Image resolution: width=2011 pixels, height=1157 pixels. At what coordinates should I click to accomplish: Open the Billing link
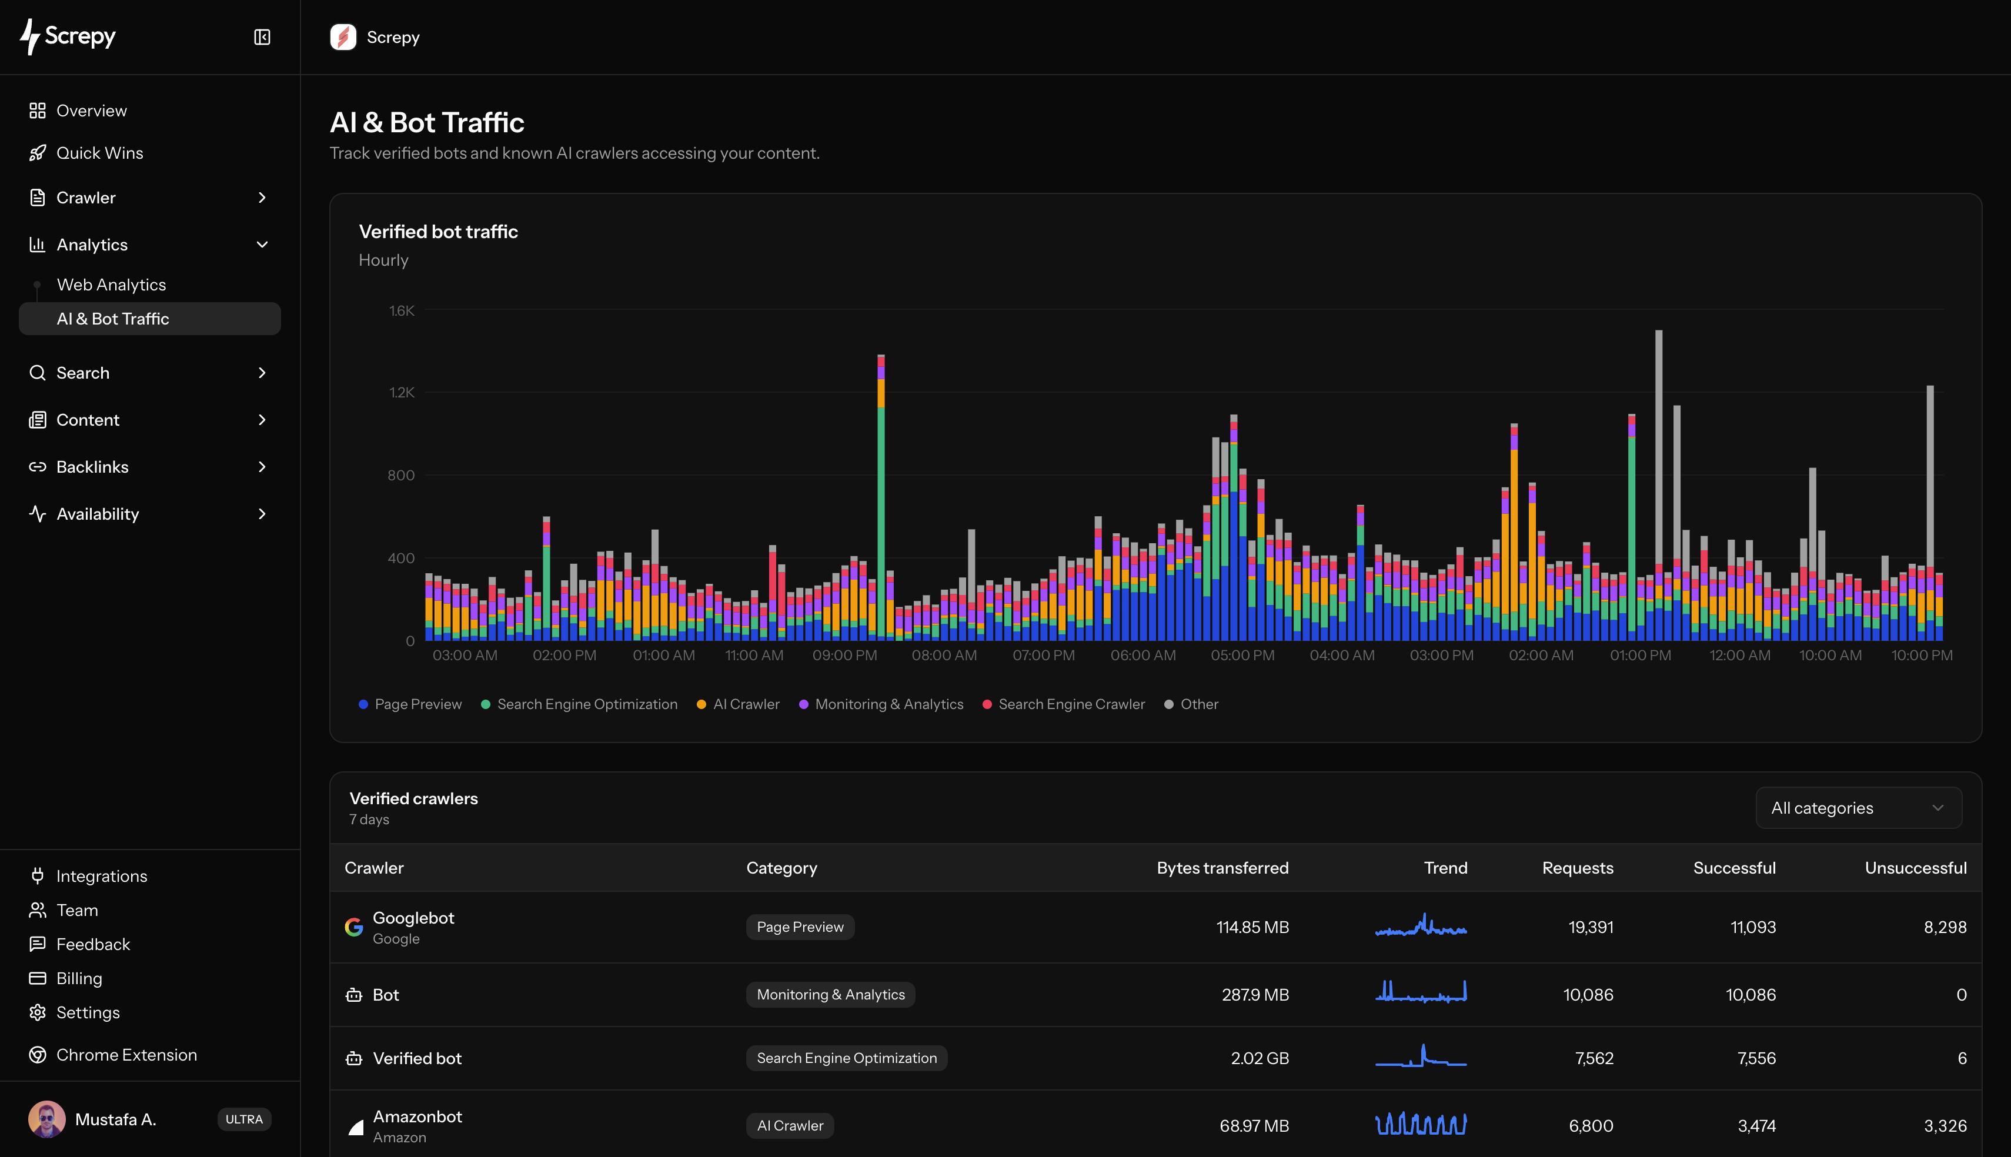(79, 978)
